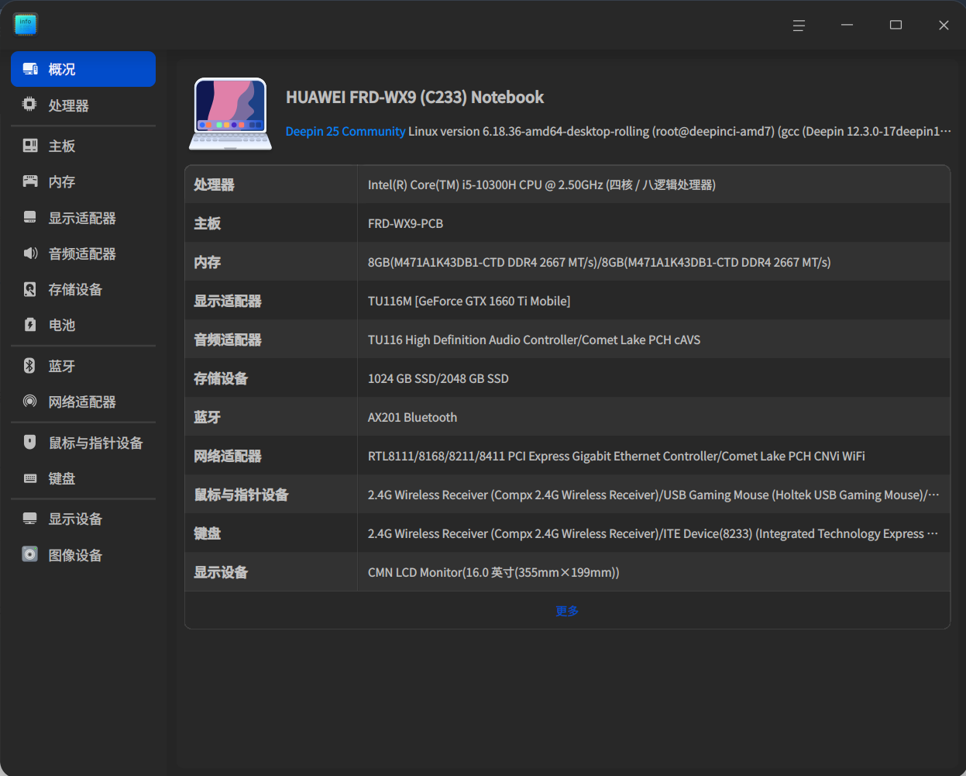Click the RTL8111 Gigabit Ethernet Controller value
Image resolution: width=966 pixels, height=776 pixels.
[x=617, y=456]
